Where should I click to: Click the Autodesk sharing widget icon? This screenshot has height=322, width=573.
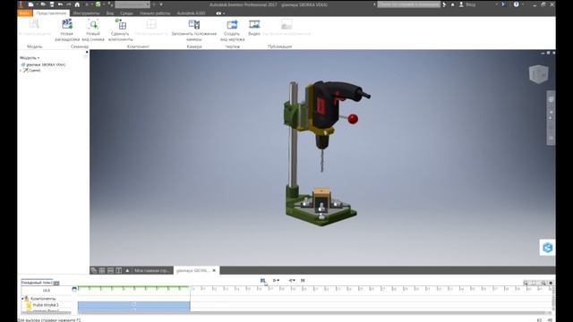(x=547, y=248)
